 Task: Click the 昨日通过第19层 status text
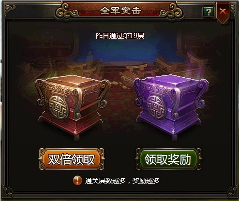[120, 36]
